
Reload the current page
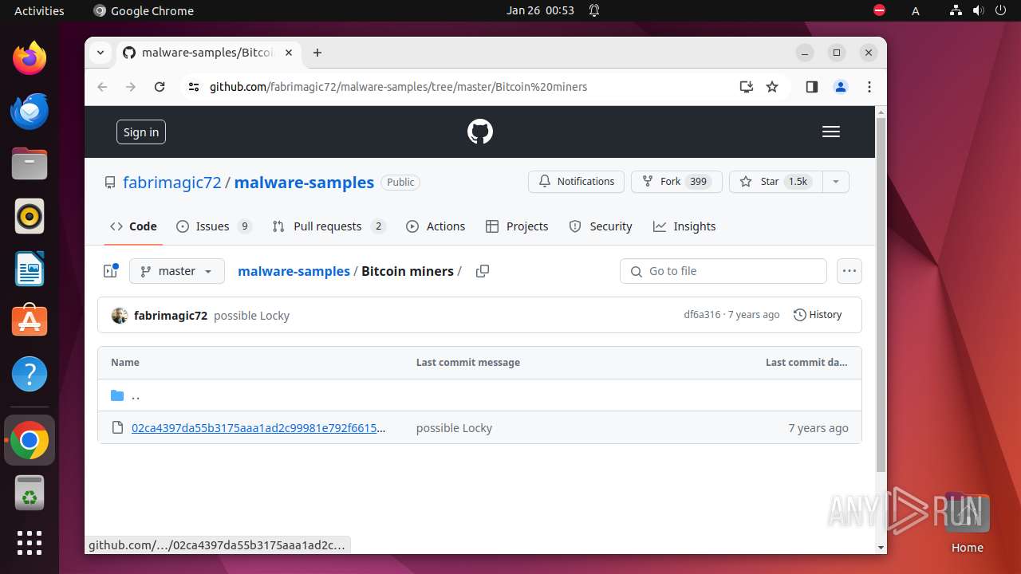click(x=160, y=87)
